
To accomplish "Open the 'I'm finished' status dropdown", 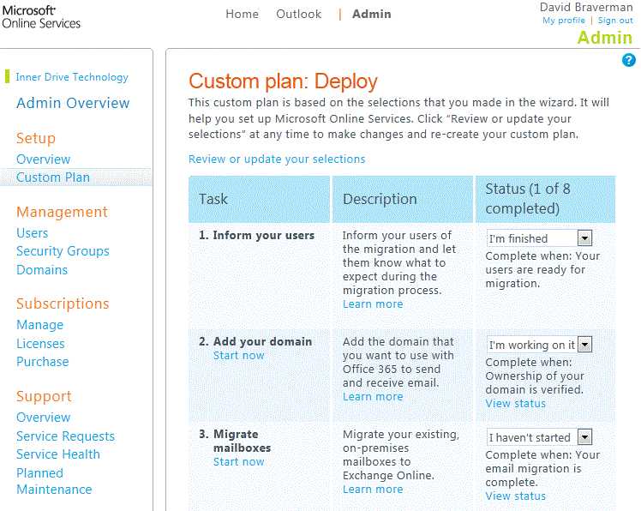I will coord(539,238).
